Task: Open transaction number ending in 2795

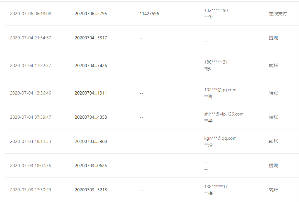Action: pyautogui.click(x=91, y=14)
